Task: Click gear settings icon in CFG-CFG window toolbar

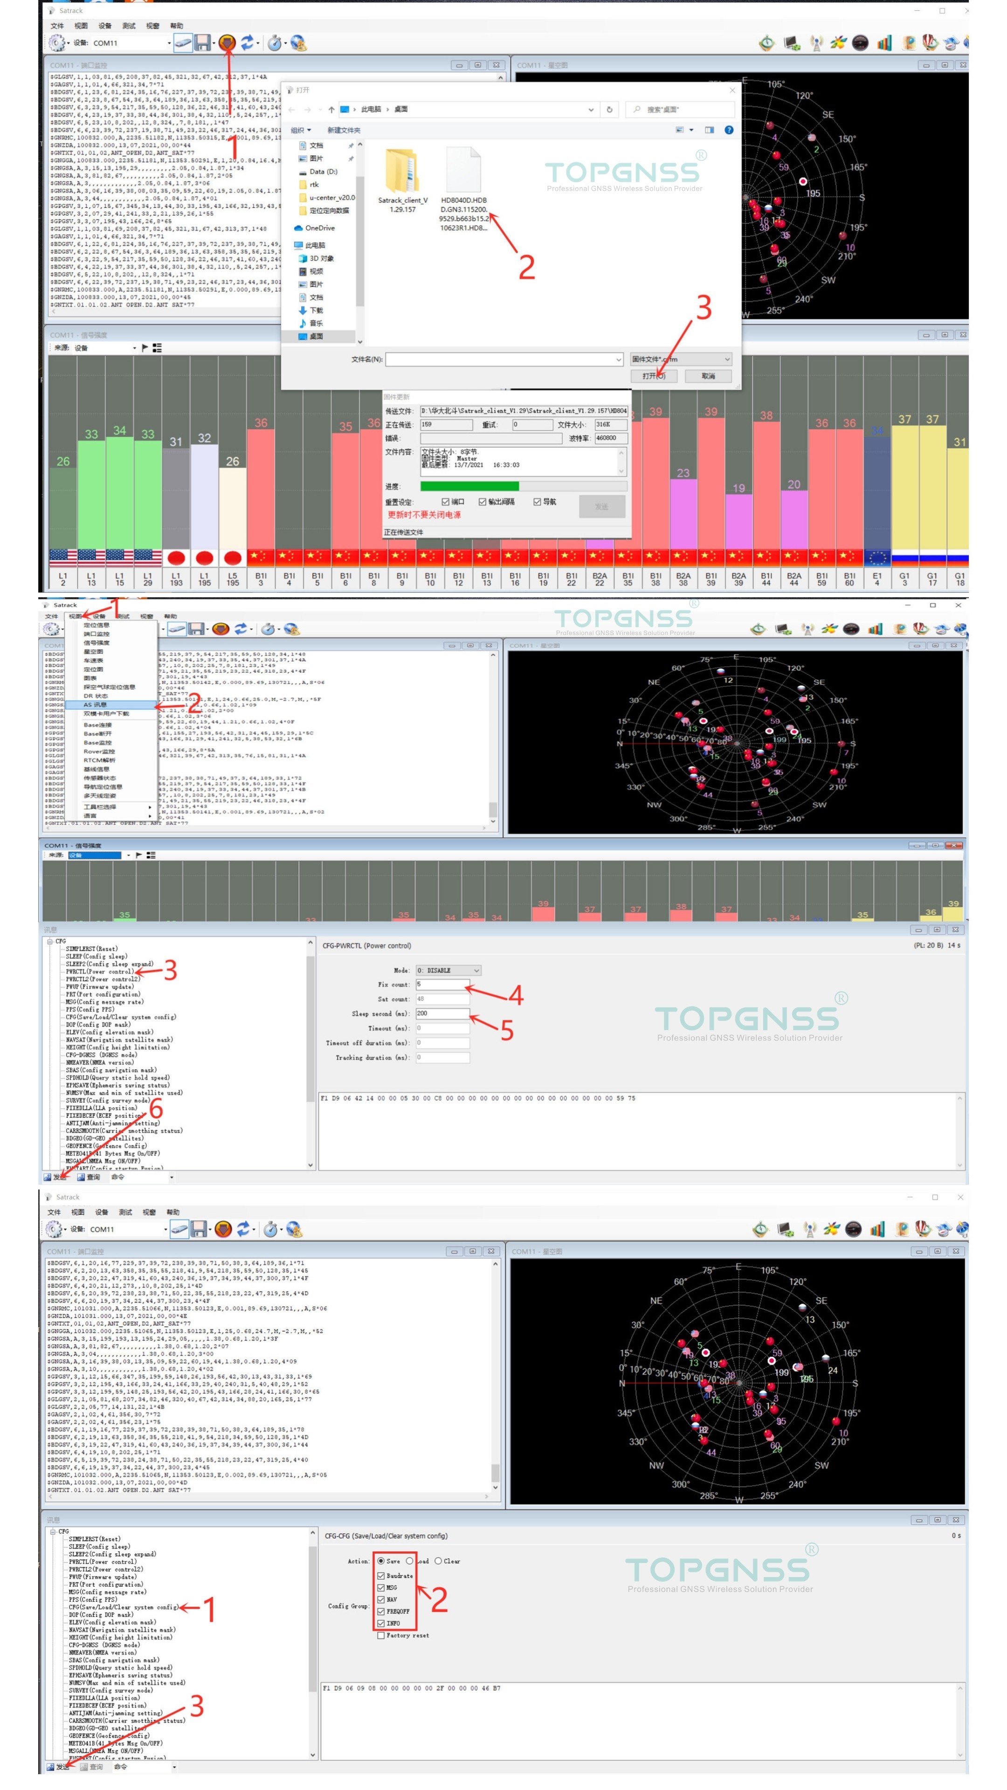Action: point(54,1229)
